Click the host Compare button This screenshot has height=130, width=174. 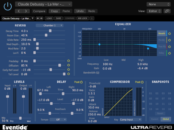click(39, 11)
